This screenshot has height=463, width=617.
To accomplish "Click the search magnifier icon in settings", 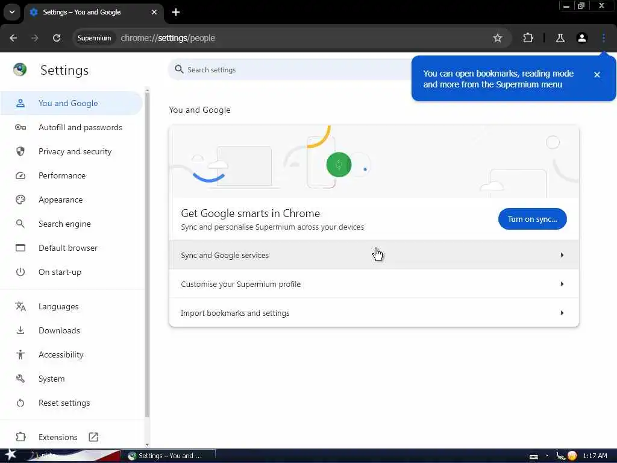I will tap(179, 69).
